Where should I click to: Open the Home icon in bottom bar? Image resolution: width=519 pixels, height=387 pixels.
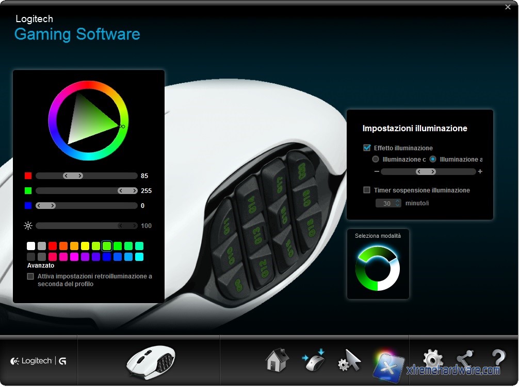coord(277,360)
